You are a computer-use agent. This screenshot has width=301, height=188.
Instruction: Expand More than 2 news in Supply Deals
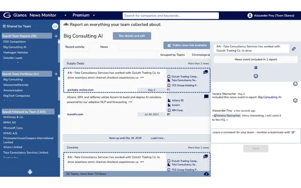pos(198,64)
